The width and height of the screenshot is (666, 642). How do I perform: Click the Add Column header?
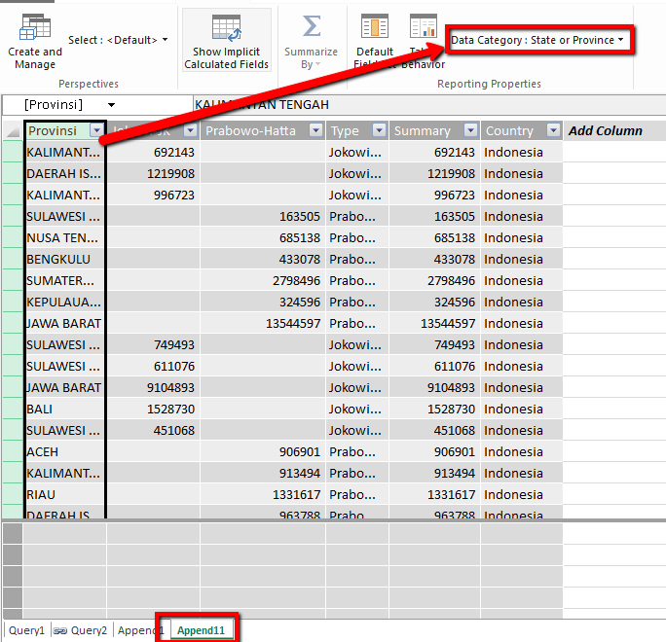click(x=605, y=130)
